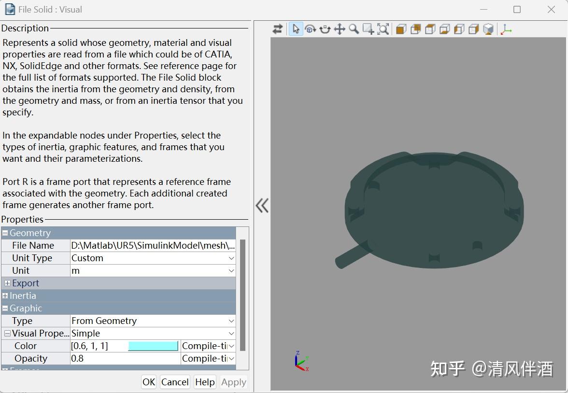Click the Color value field [0.6, 1, 1]
Screen dimensions: 568x393
[99, 346]
